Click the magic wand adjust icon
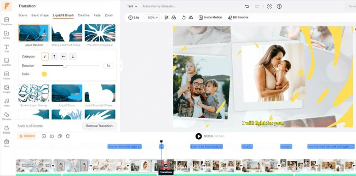 point(167,17)
